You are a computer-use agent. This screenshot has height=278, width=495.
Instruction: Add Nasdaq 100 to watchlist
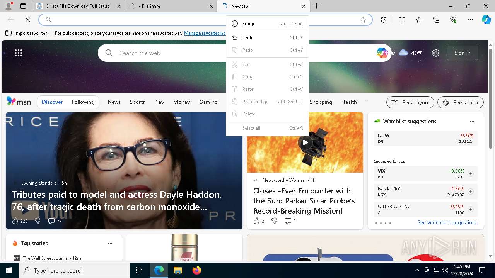click(x=471, y=192)
